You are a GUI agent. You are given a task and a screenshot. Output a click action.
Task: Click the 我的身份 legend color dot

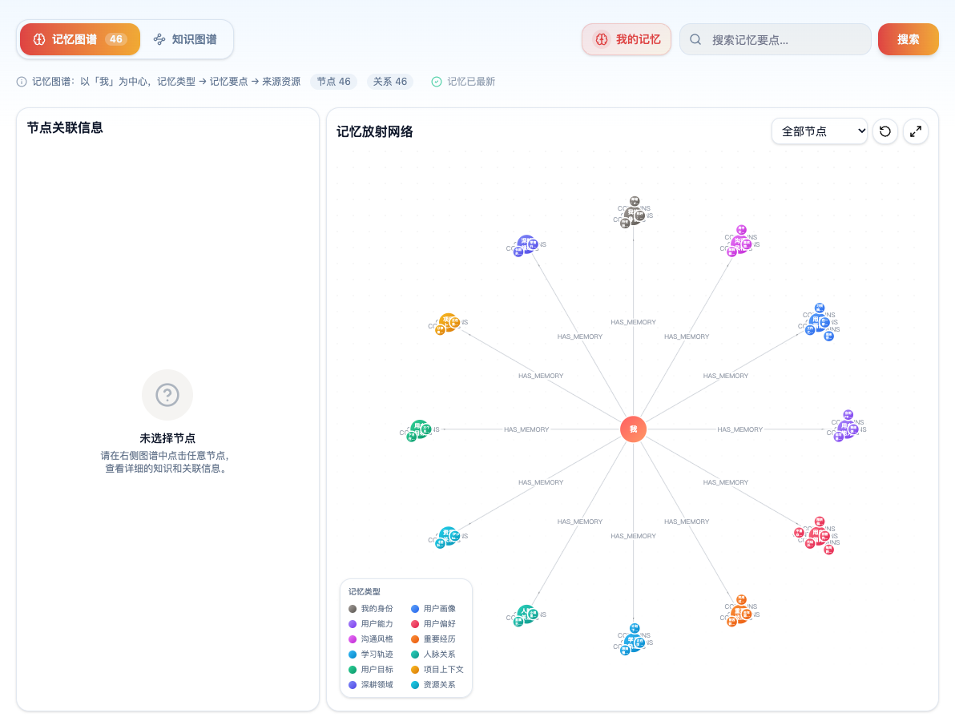tap(352, 608)
